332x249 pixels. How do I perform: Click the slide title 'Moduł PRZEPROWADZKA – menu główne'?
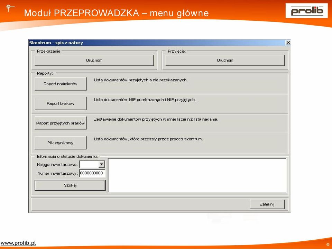117,13
